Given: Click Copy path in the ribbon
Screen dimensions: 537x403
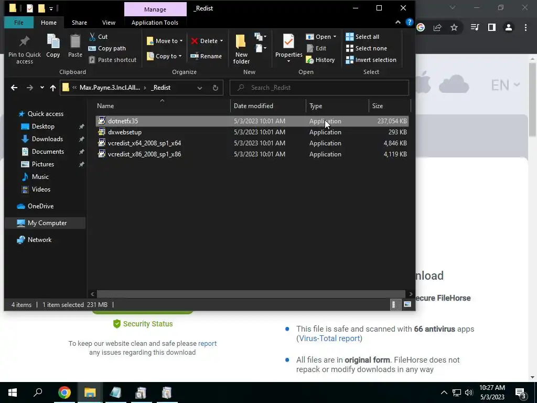Looking at the screenshot, I should [107, 48].
